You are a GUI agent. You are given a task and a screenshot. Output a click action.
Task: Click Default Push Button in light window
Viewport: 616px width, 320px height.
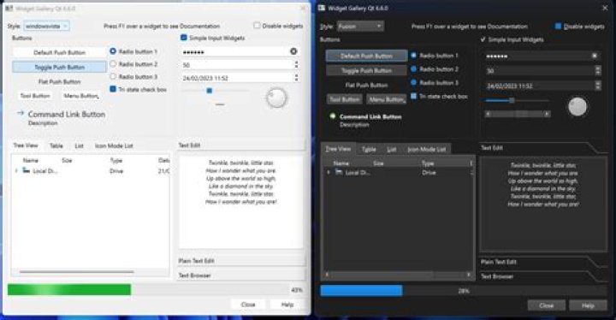click(x=59, y=52)
